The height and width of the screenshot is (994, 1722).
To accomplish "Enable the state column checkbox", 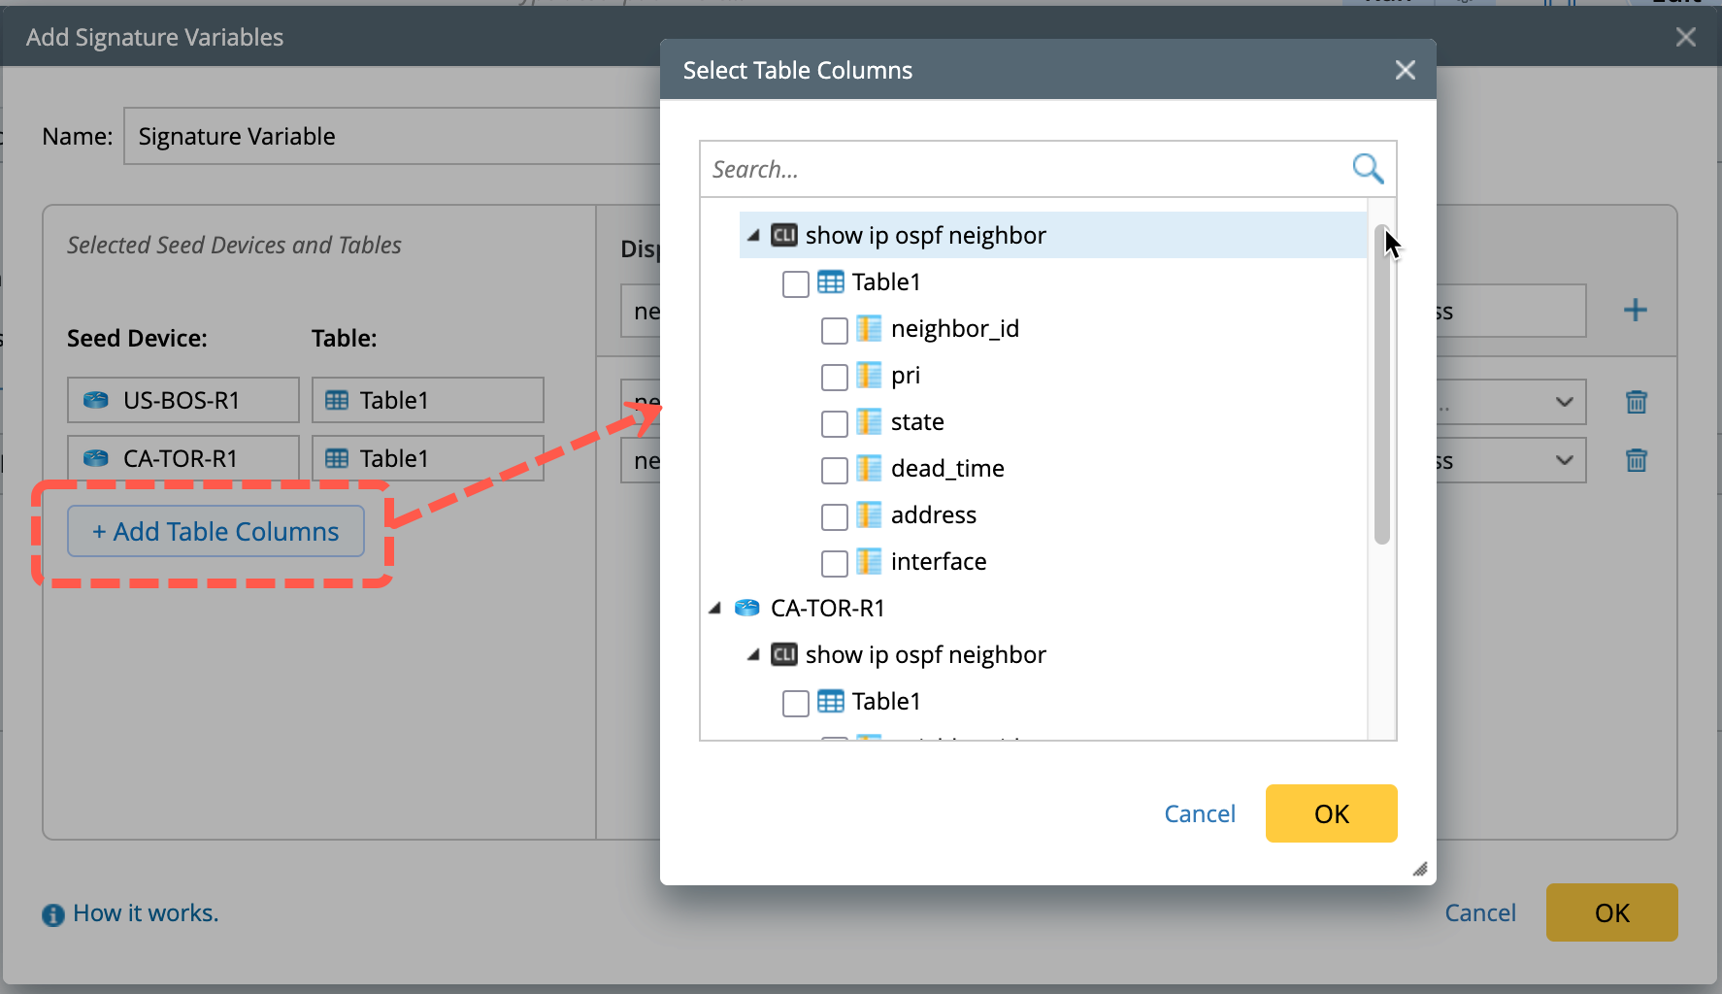I will click(x=834, y=423).
